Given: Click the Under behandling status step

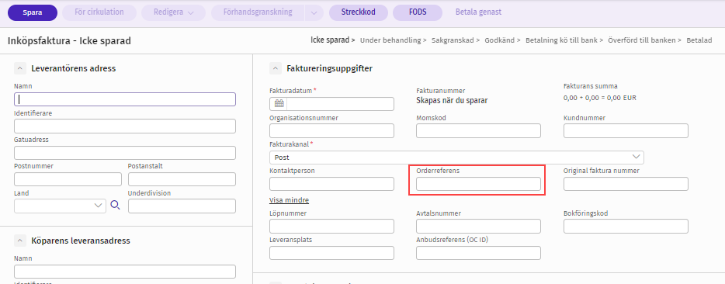Looking at the screenshot, I should click(390, 40).
